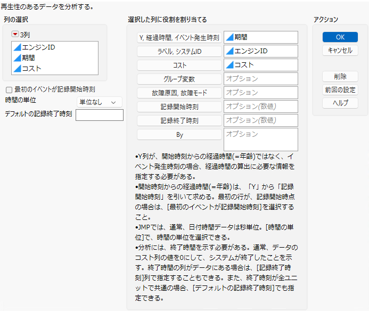
Task: Click the blue continuous icon beside 期間 in the list
Action: tap(18, 58)
